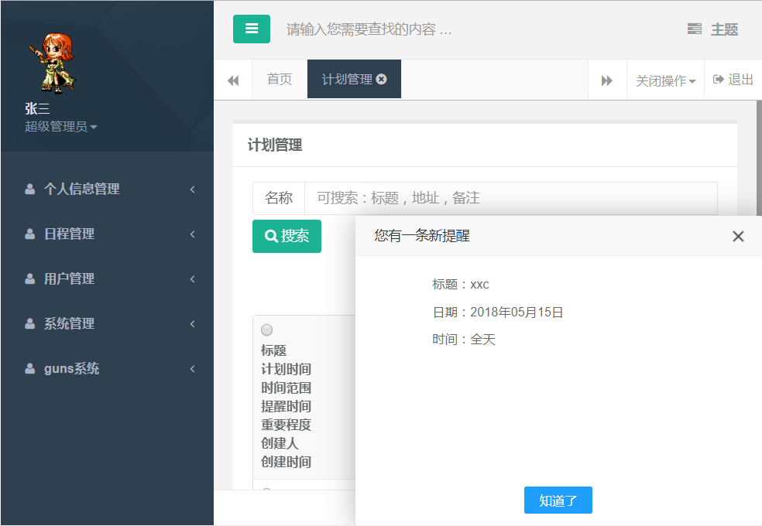Open the 系统管理 menu
Viewport: 762px width, 526px height.
pos(108,323)
